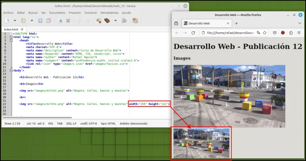Open a new Firefox tab

[x=236, y=24]
